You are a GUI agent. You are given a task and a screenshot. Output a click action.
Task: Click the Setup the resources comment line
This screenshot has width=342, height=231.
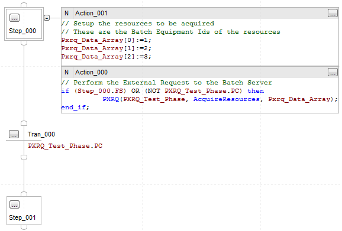(x=138, y=24)
